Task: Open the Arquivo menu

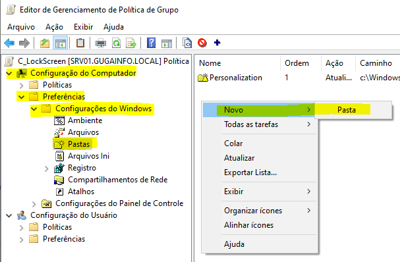Action: click(x=21, y=27)
